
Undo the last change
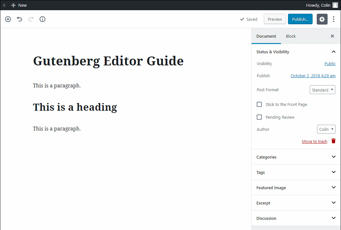coord(19,19)
